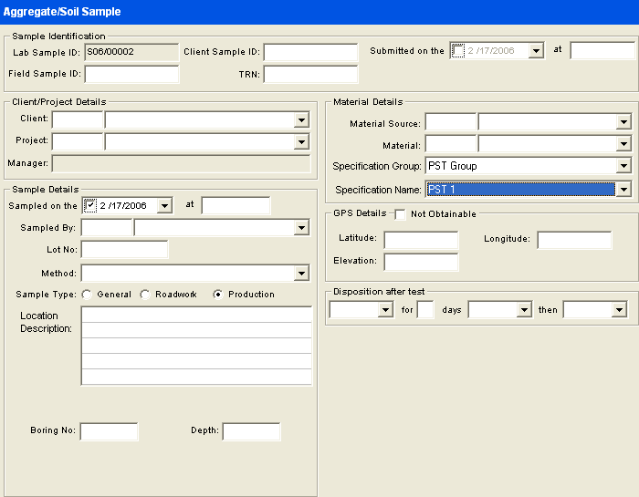This screenshot has width=639, height=497.
Task: Expand the Project dropdown list
Action: [302, 141]
